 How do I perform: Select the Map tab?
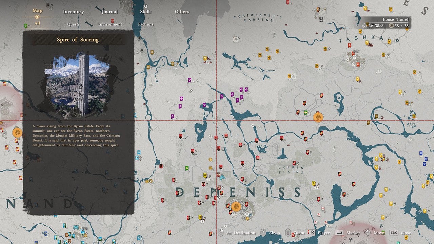click(37, 11)
